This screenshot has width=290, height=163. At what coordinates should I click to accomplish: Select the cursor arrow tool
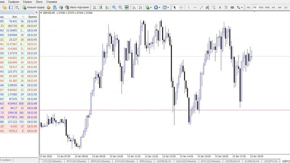[174, 7]
